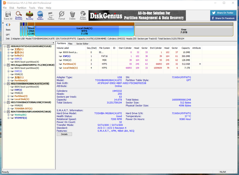Expand the Ventoy(K:) partition node
The width and height of the screenshot is (239, 175).
pyautogui.click(x=9, y=115)
